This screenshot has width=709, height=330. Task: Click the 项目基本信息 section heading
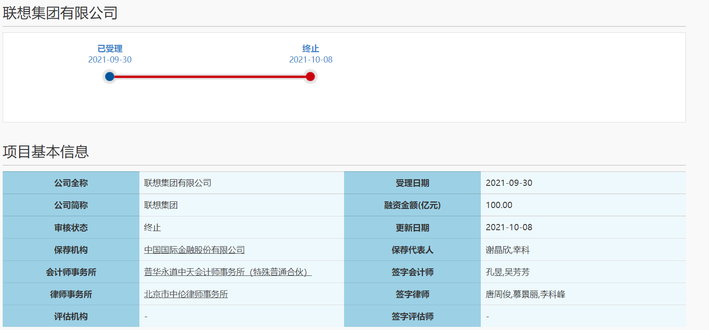pos(46,152)
